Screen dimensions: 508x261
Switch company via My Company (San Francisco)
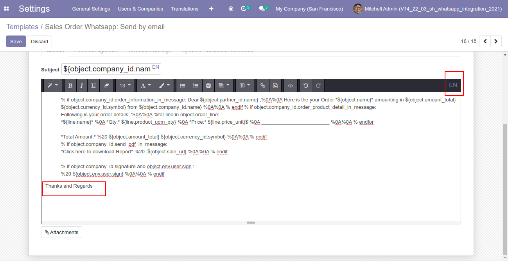(309, 9)
